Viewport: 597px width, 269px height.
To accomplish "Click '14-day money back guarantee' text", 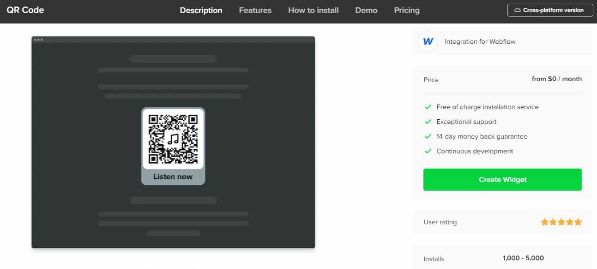I will (x=482, y=136).
